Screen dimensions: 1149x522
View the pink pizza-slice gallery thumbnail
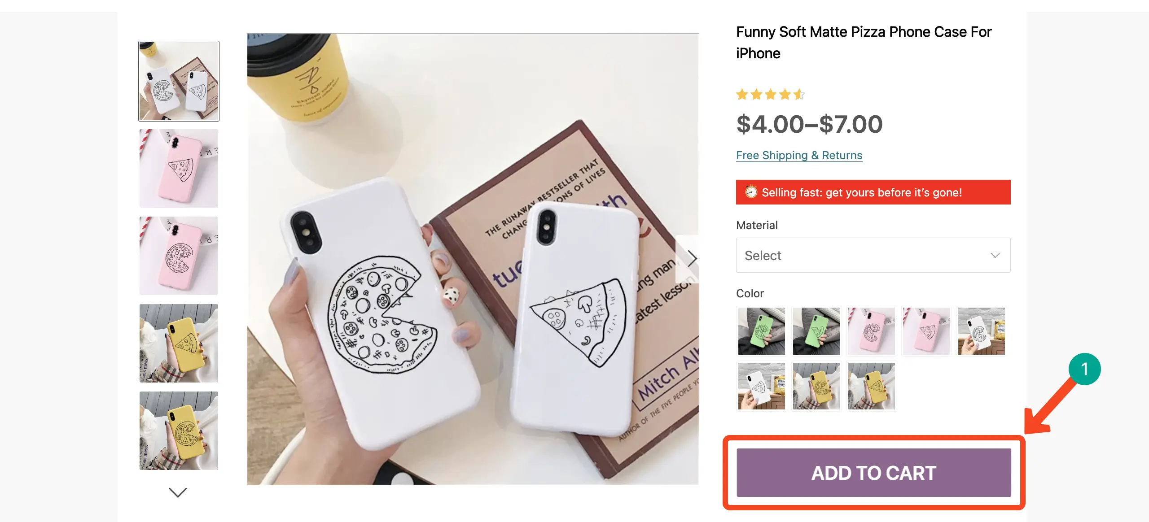[x=179, y=168]
